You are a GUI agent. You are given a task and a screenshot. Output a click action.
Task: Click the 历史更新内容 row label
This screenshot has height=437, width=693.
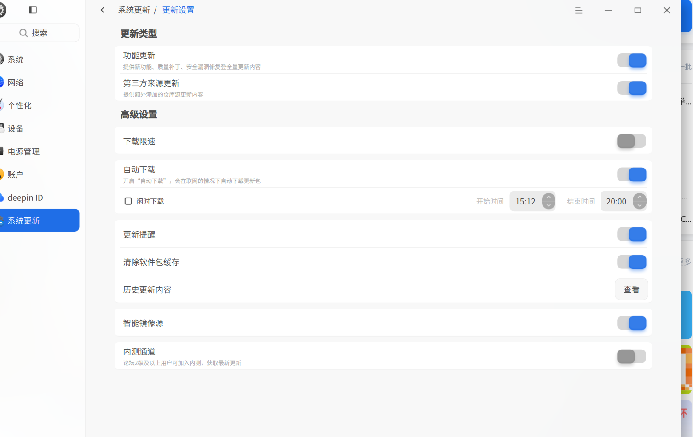147,290
